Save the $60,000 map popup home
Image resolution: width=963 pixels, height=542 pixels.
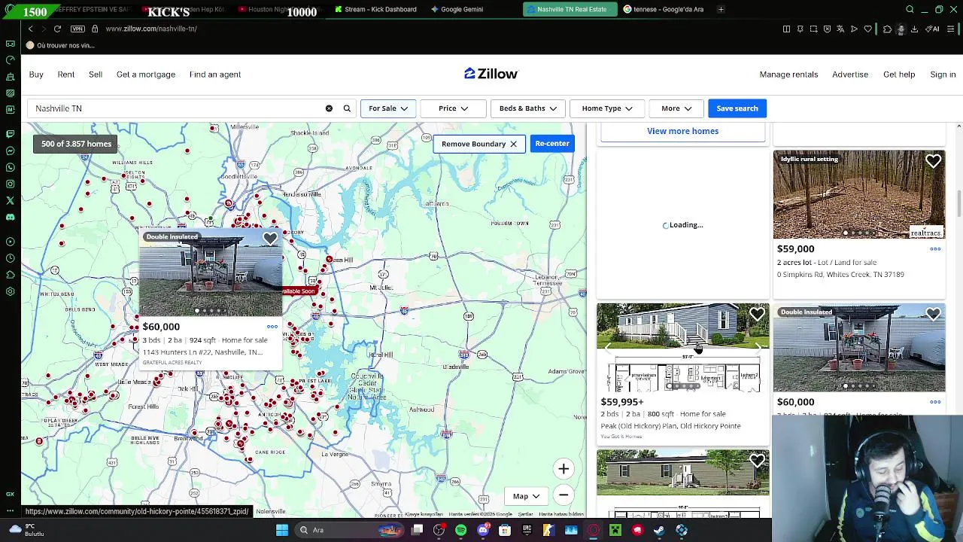(x=270, y=239)
